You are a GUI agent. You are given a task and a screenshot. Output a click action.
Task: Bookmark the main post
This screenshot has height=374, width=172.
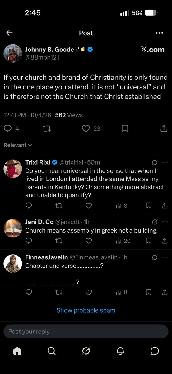125,128
